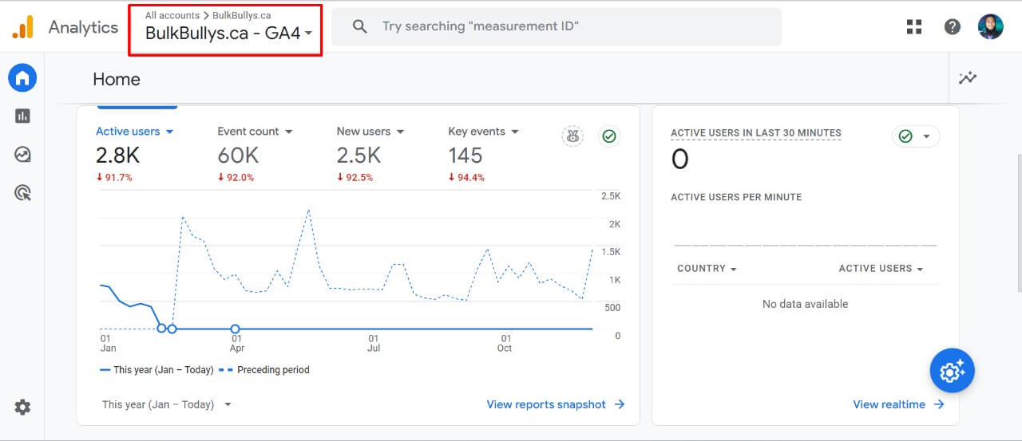Open View realtime link
The height and width of the screenshot is (441, 1022).
click(889, 404)
